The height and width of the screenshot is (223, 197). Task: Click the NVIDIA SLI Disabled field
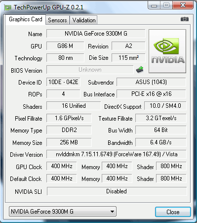pos(117,191)
